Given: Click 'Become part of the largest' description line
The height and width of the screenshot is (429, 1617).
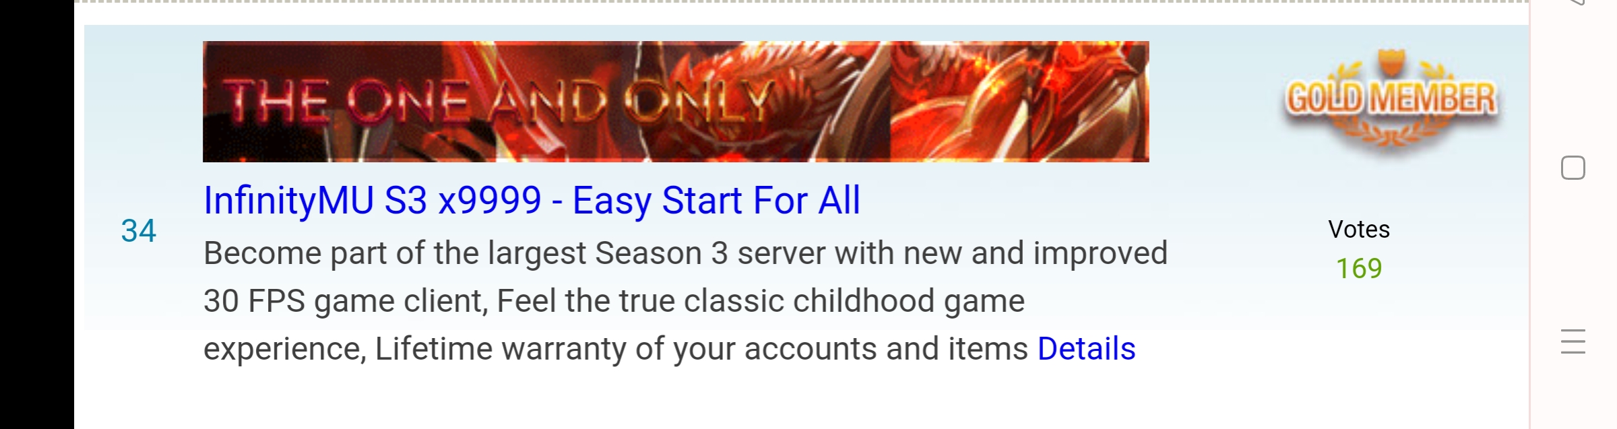Looking at the screenshot, I should coord(685,254).
